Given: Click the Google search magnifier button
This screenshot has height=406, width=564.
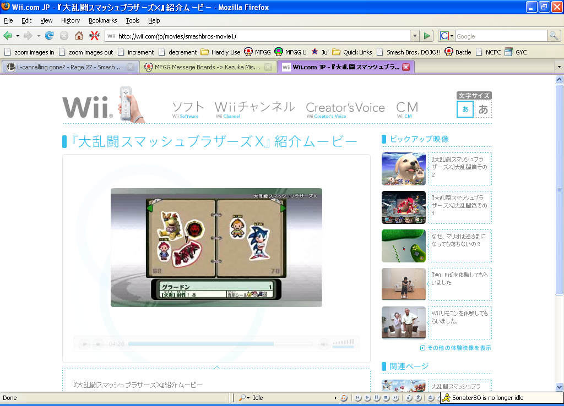Looking at the screenshot, I should pyautogui.click(x=554, y=36).
